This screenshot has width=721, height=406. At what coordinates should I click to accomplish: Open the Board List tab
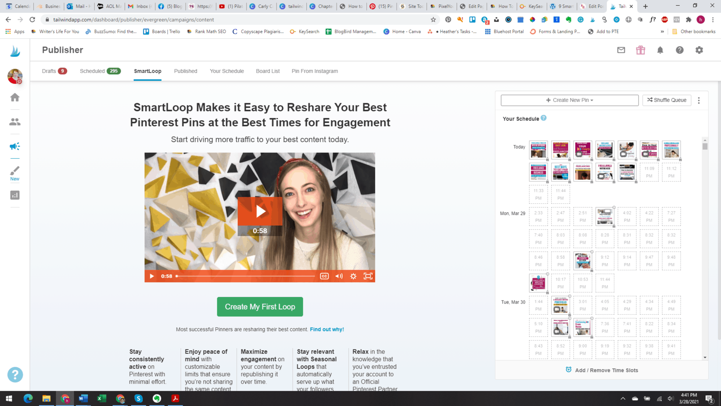tap(268, 71)
